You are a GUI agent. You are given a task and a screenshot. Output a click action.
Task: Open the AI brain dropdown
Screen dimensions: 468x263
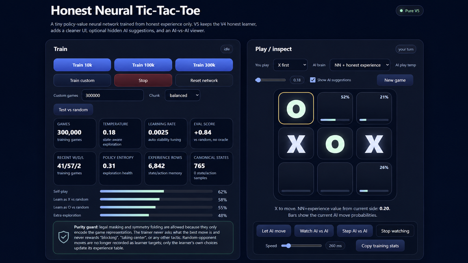click(360, 65)
